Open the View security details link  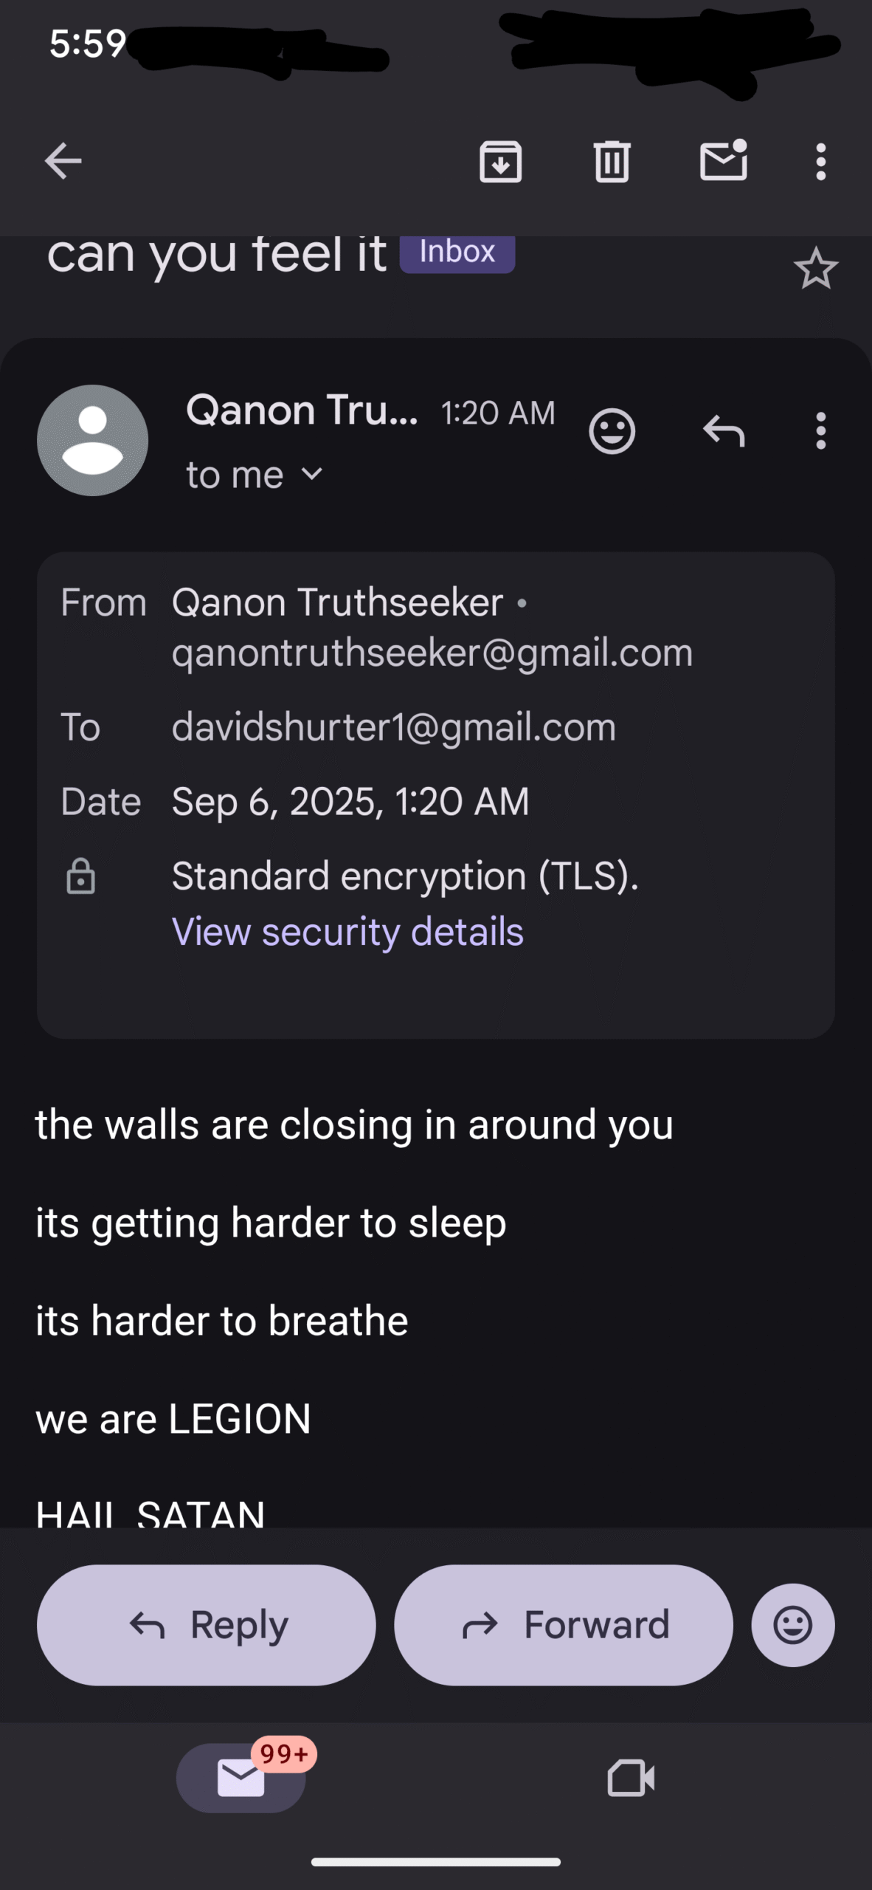pyautogui.click(x=347, y=931)
